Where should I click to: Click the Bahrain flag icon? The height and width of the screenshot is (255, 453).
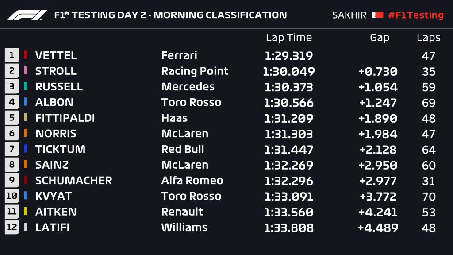[x=377, y=15]
